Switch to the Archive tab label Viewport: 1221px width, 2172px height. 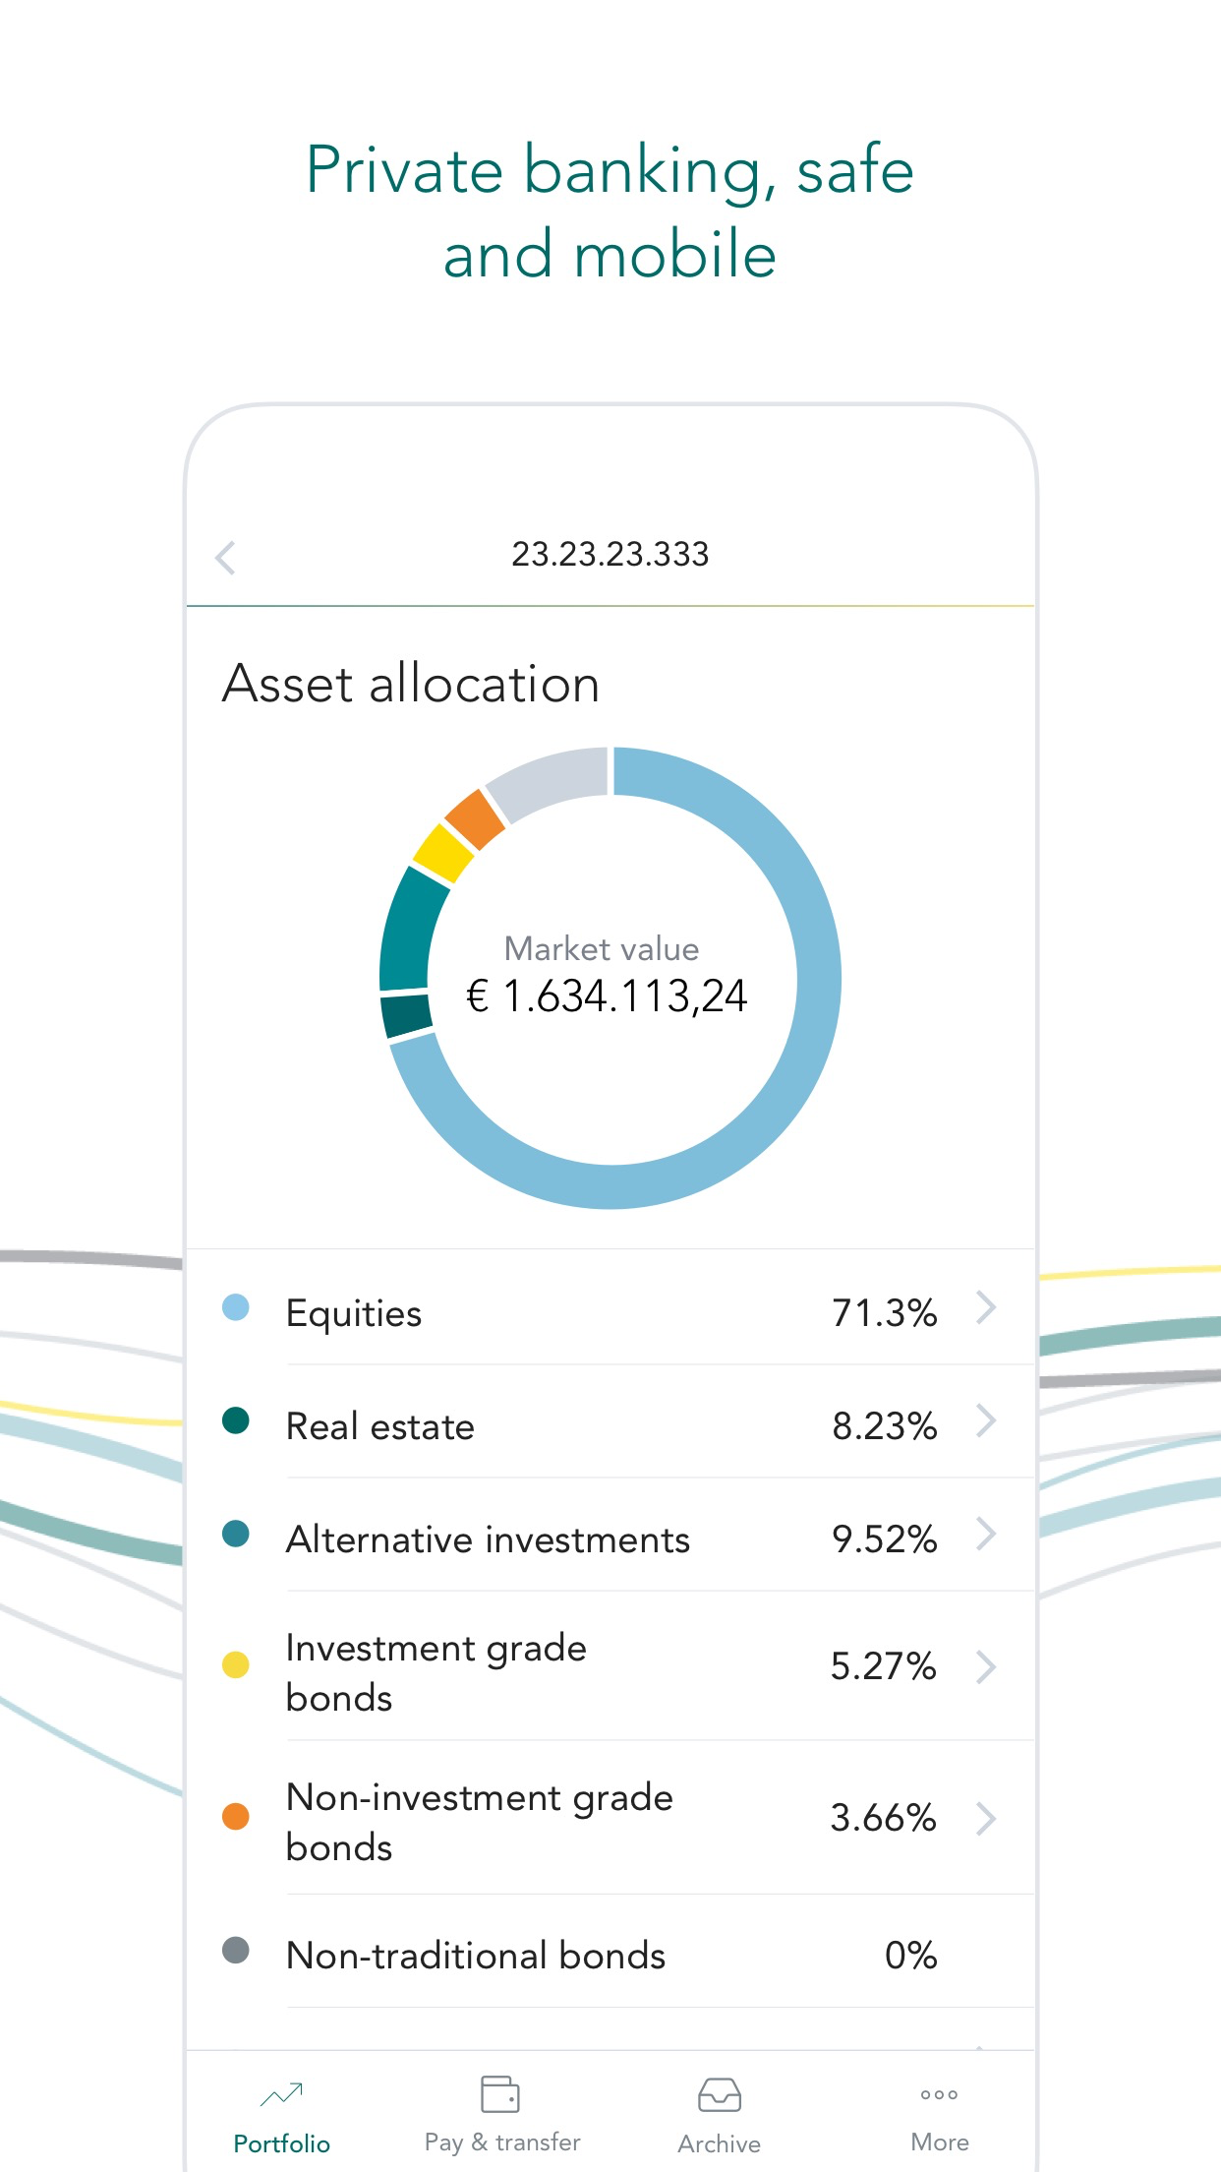pyautogui.click(x=719, y=2144)
